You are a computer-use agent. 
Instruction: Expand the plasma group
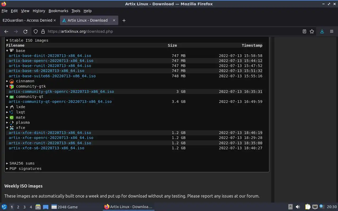click(7, 122)
